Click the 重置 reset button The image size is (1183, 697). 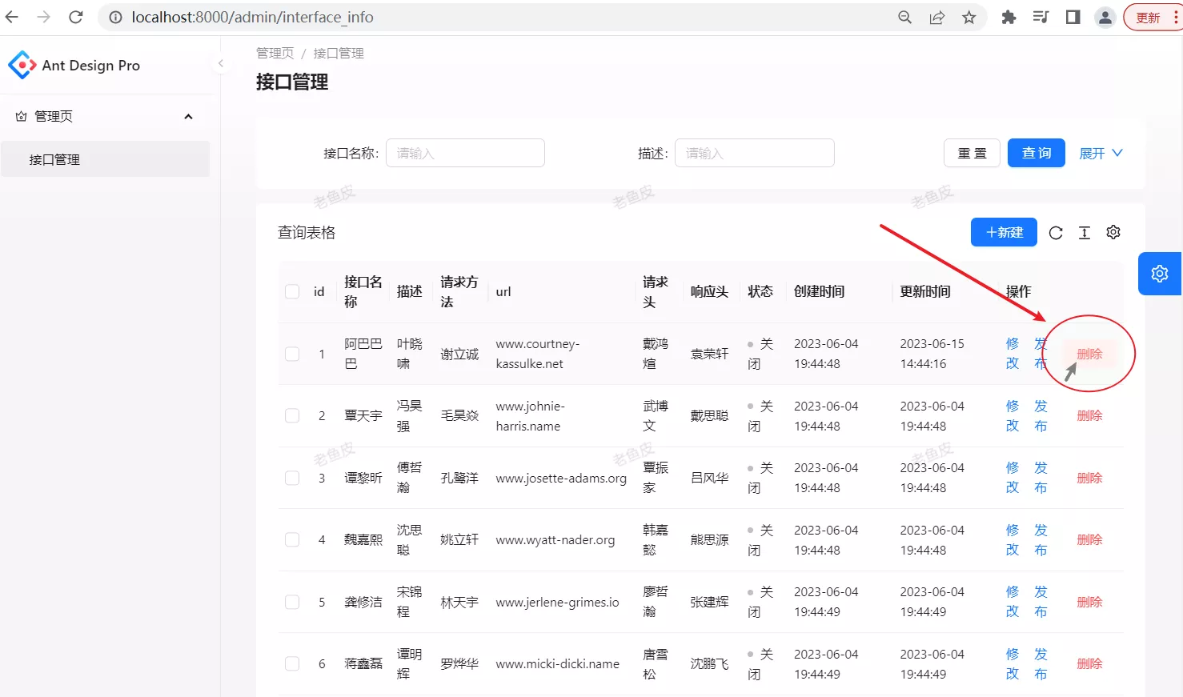(972, 153)
